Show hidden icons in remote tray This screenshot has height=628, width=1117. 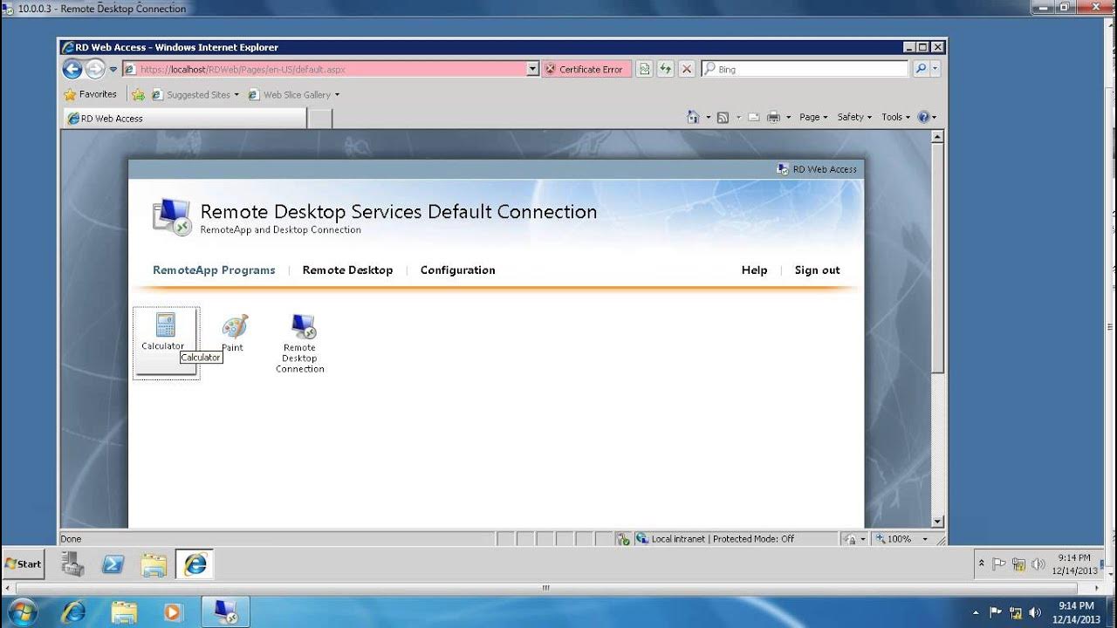(982, 564)
